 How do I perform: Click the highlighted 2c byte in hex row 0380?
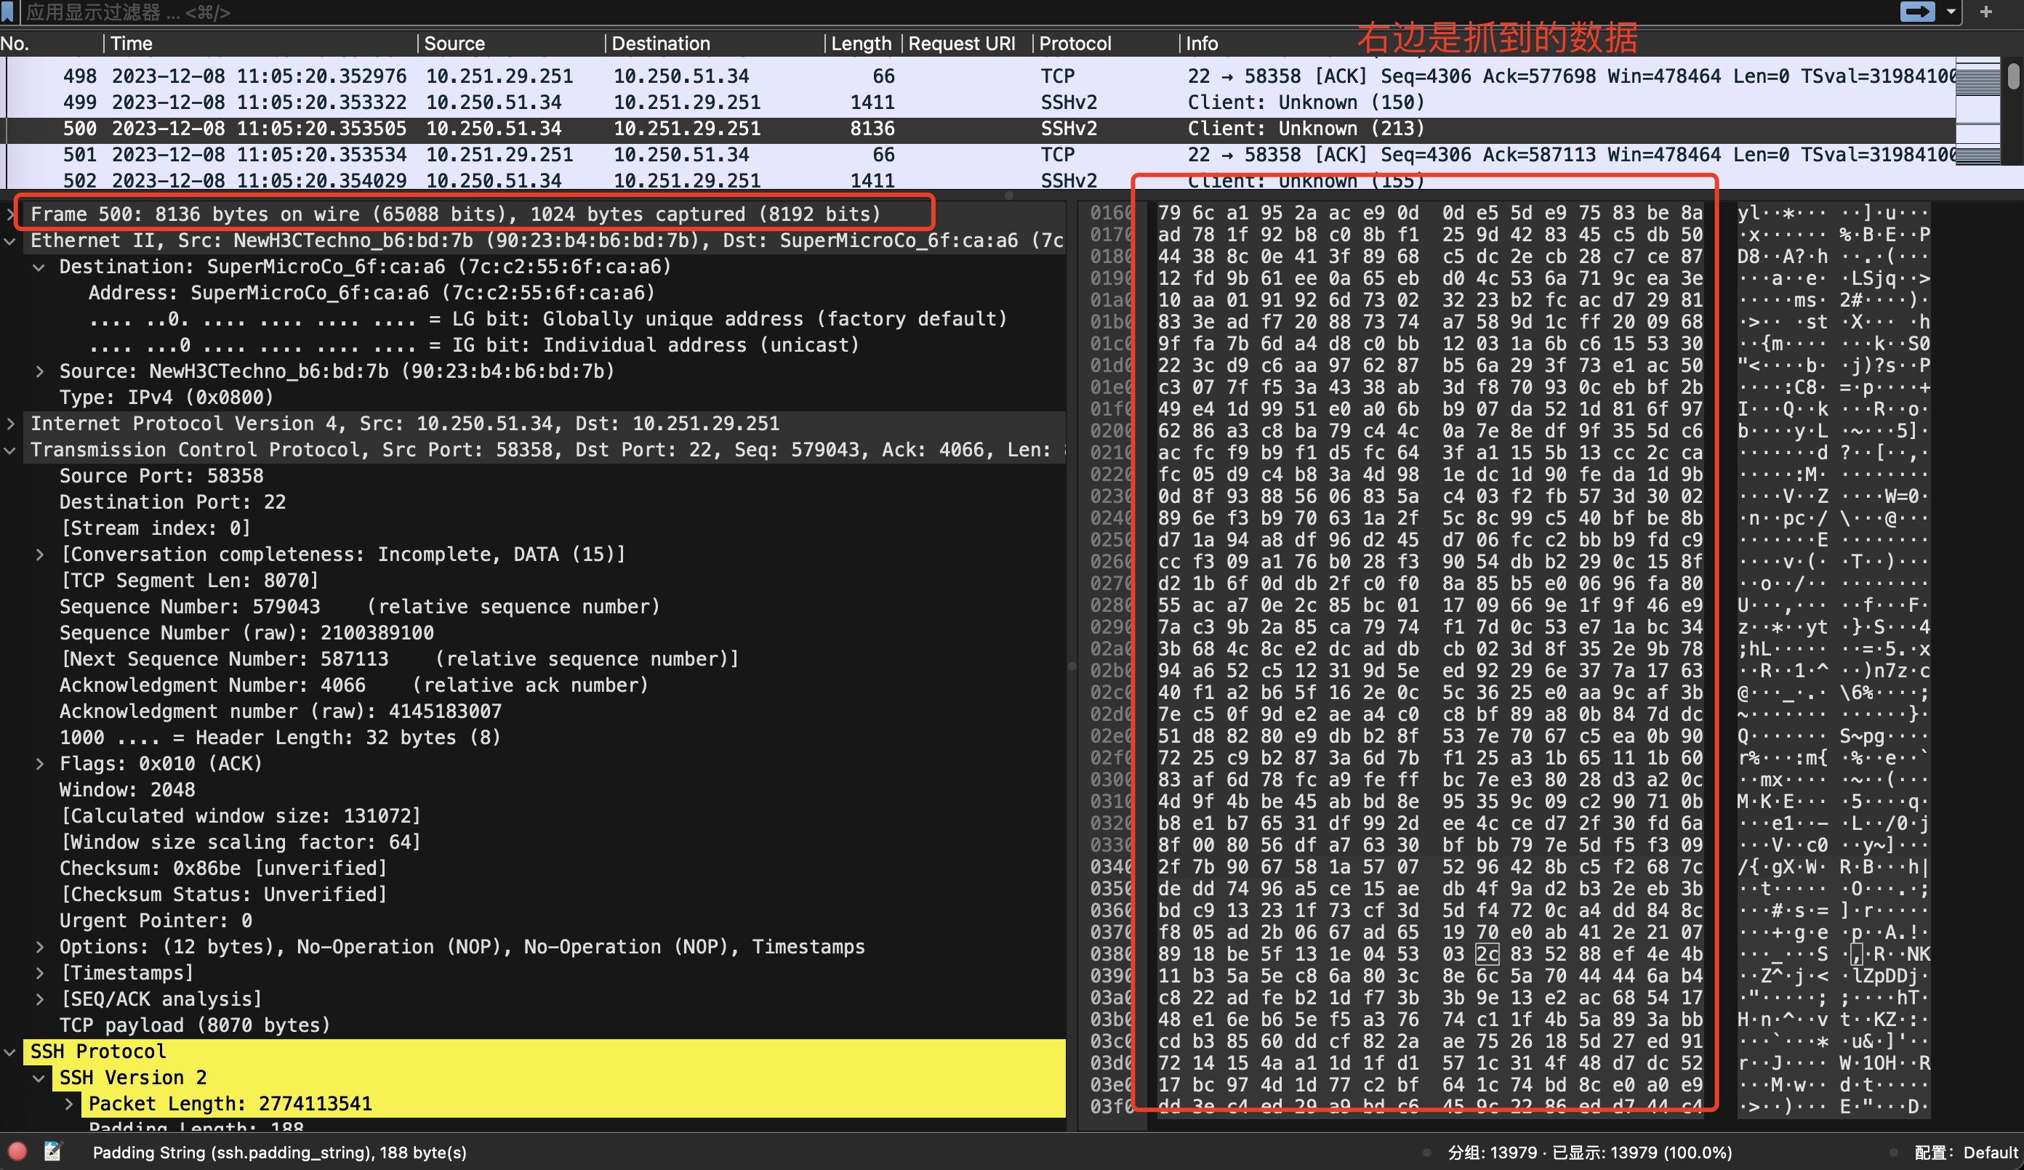pyautogui.click(x=1487, y=954)
